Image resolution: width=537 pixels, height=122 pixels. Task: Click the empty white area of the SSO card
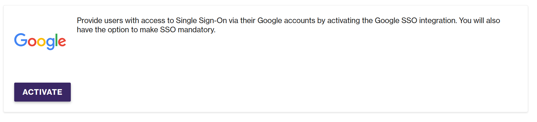[x=296, y=74]
